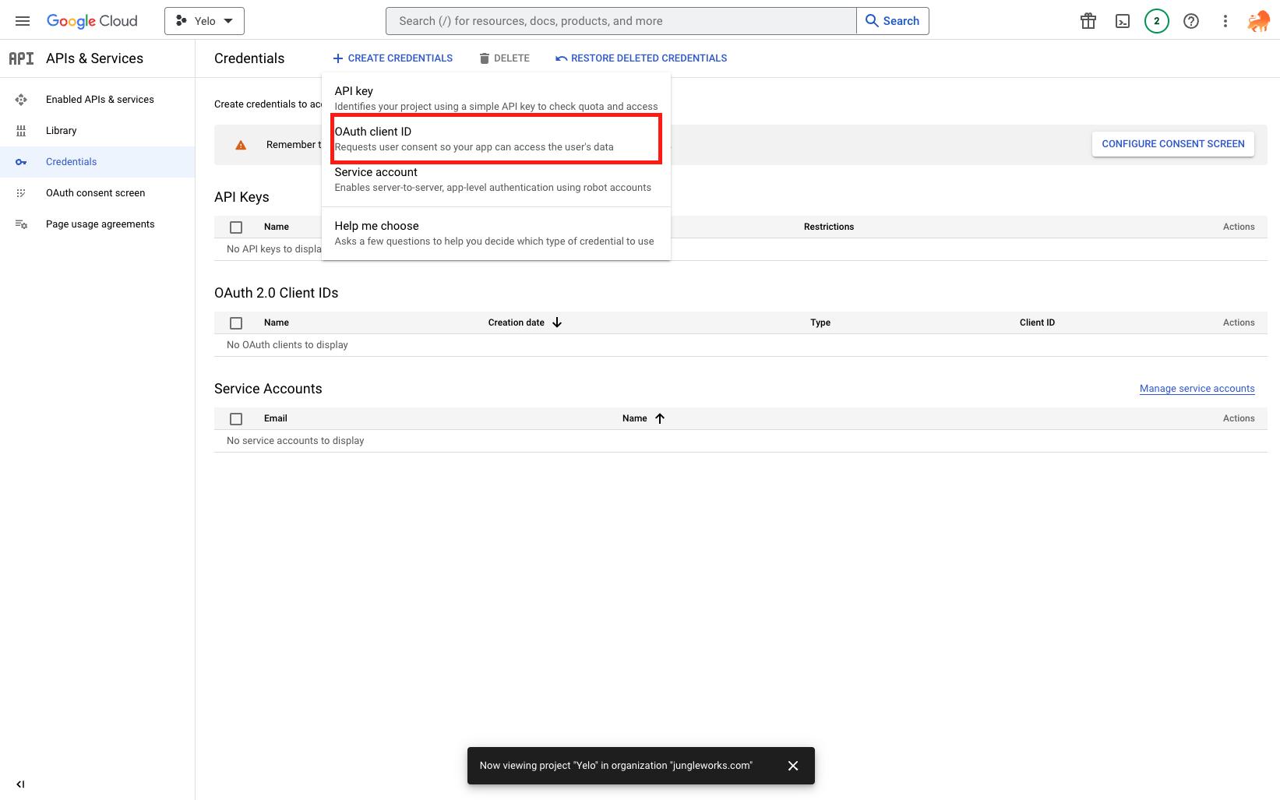Screen dimensions: 1280x800
Task: Open Page usage agreements
Action: (100, 224)
